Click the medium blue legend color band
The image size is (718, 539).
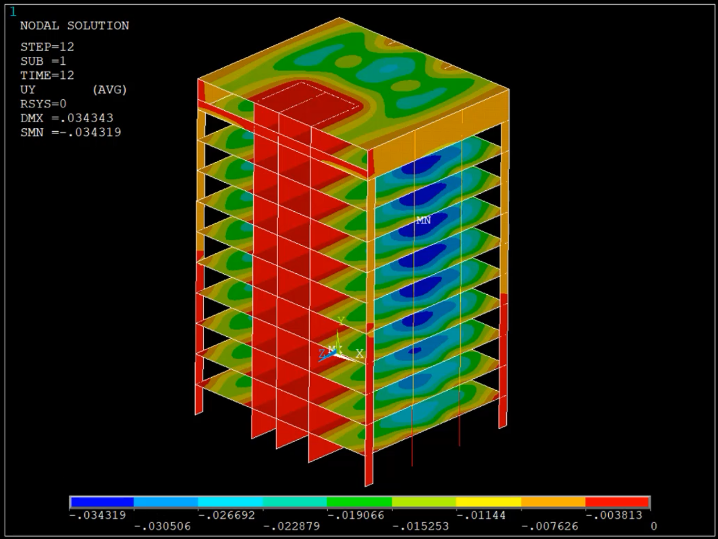[x=166, y=502]
